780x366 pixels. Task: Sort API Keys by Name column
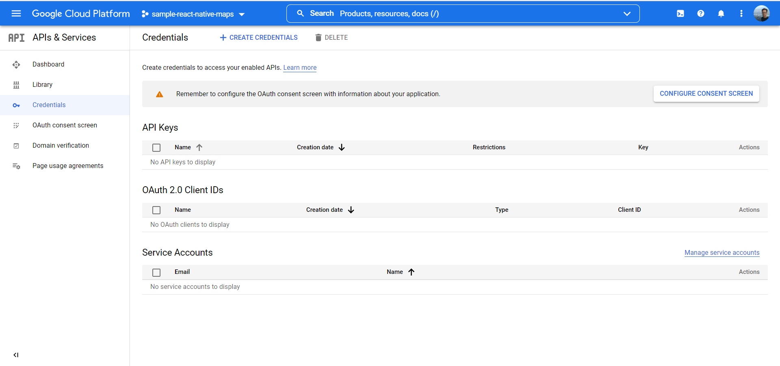tap(188, 147)
